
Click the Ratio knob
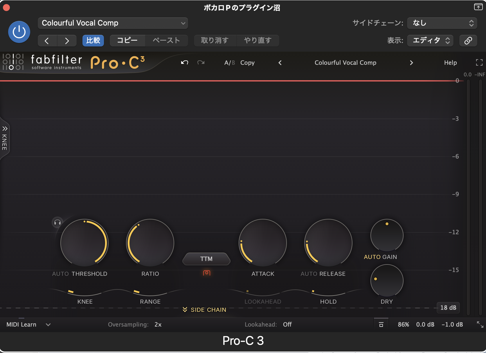click(150, 243)
